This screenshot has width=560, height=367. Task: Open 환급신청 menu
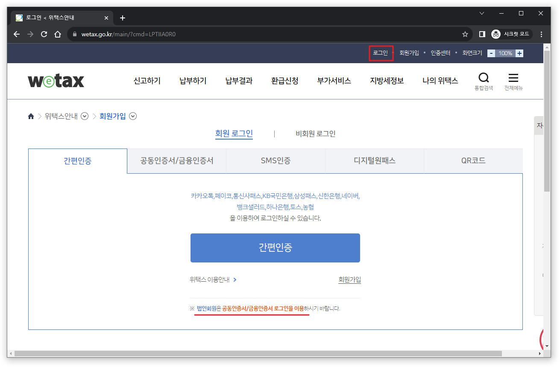pyautogui.click(x=285, y=81)
